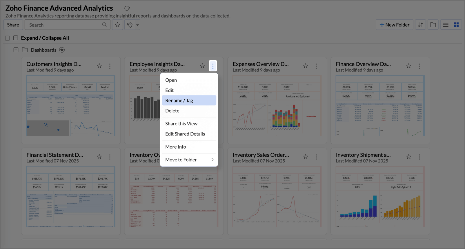
Task: Favorite the Customers Insights dashboard
Action: coord(99,66)
